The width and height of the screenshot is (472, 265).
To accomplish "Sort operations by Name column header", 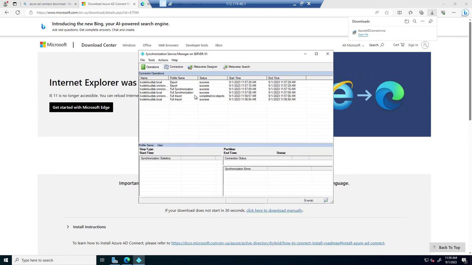I will (154, 78).
